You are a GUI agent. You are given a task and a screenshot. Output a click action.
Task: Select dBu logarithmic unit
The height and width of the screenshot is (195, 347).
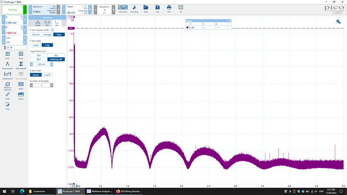tap(56, 55)
